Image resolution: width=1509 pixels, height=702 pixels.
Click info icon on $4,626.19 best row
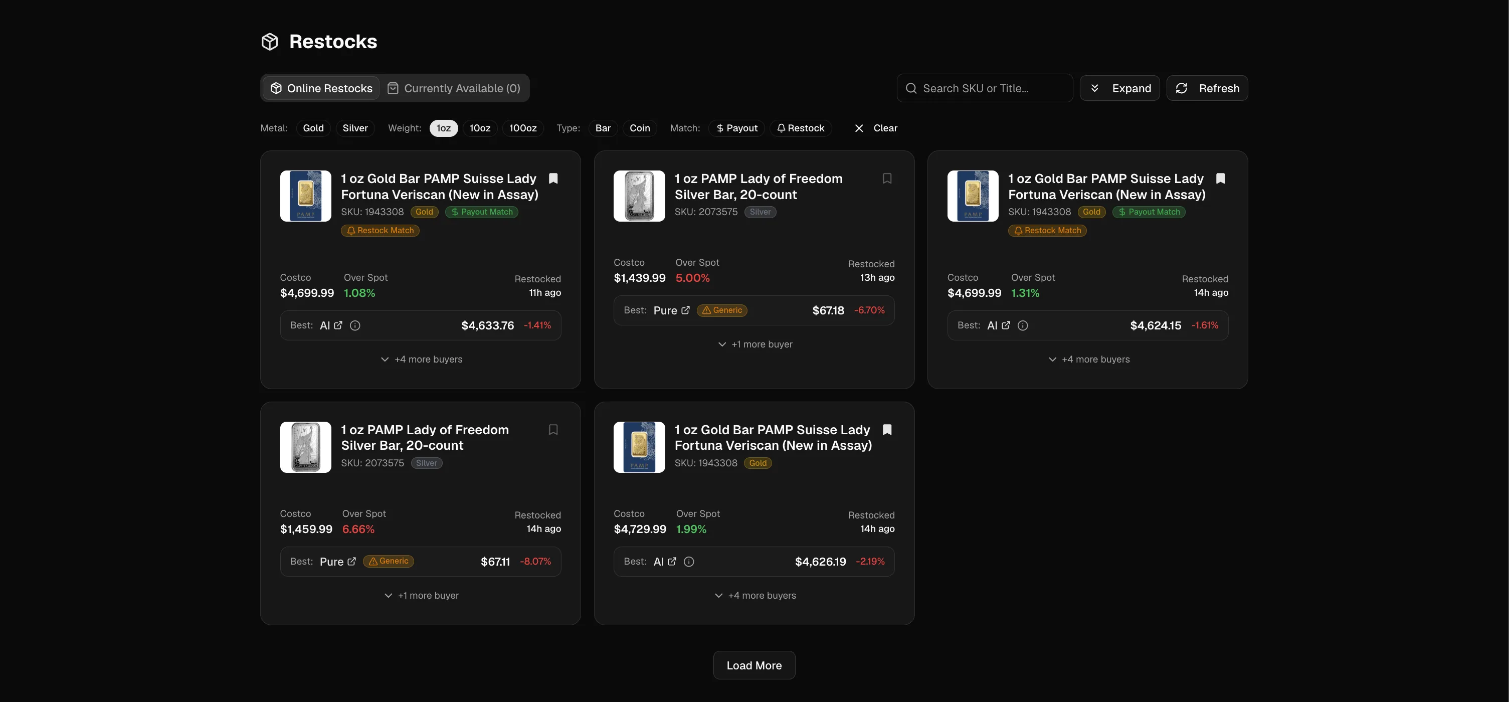point(689,562)
